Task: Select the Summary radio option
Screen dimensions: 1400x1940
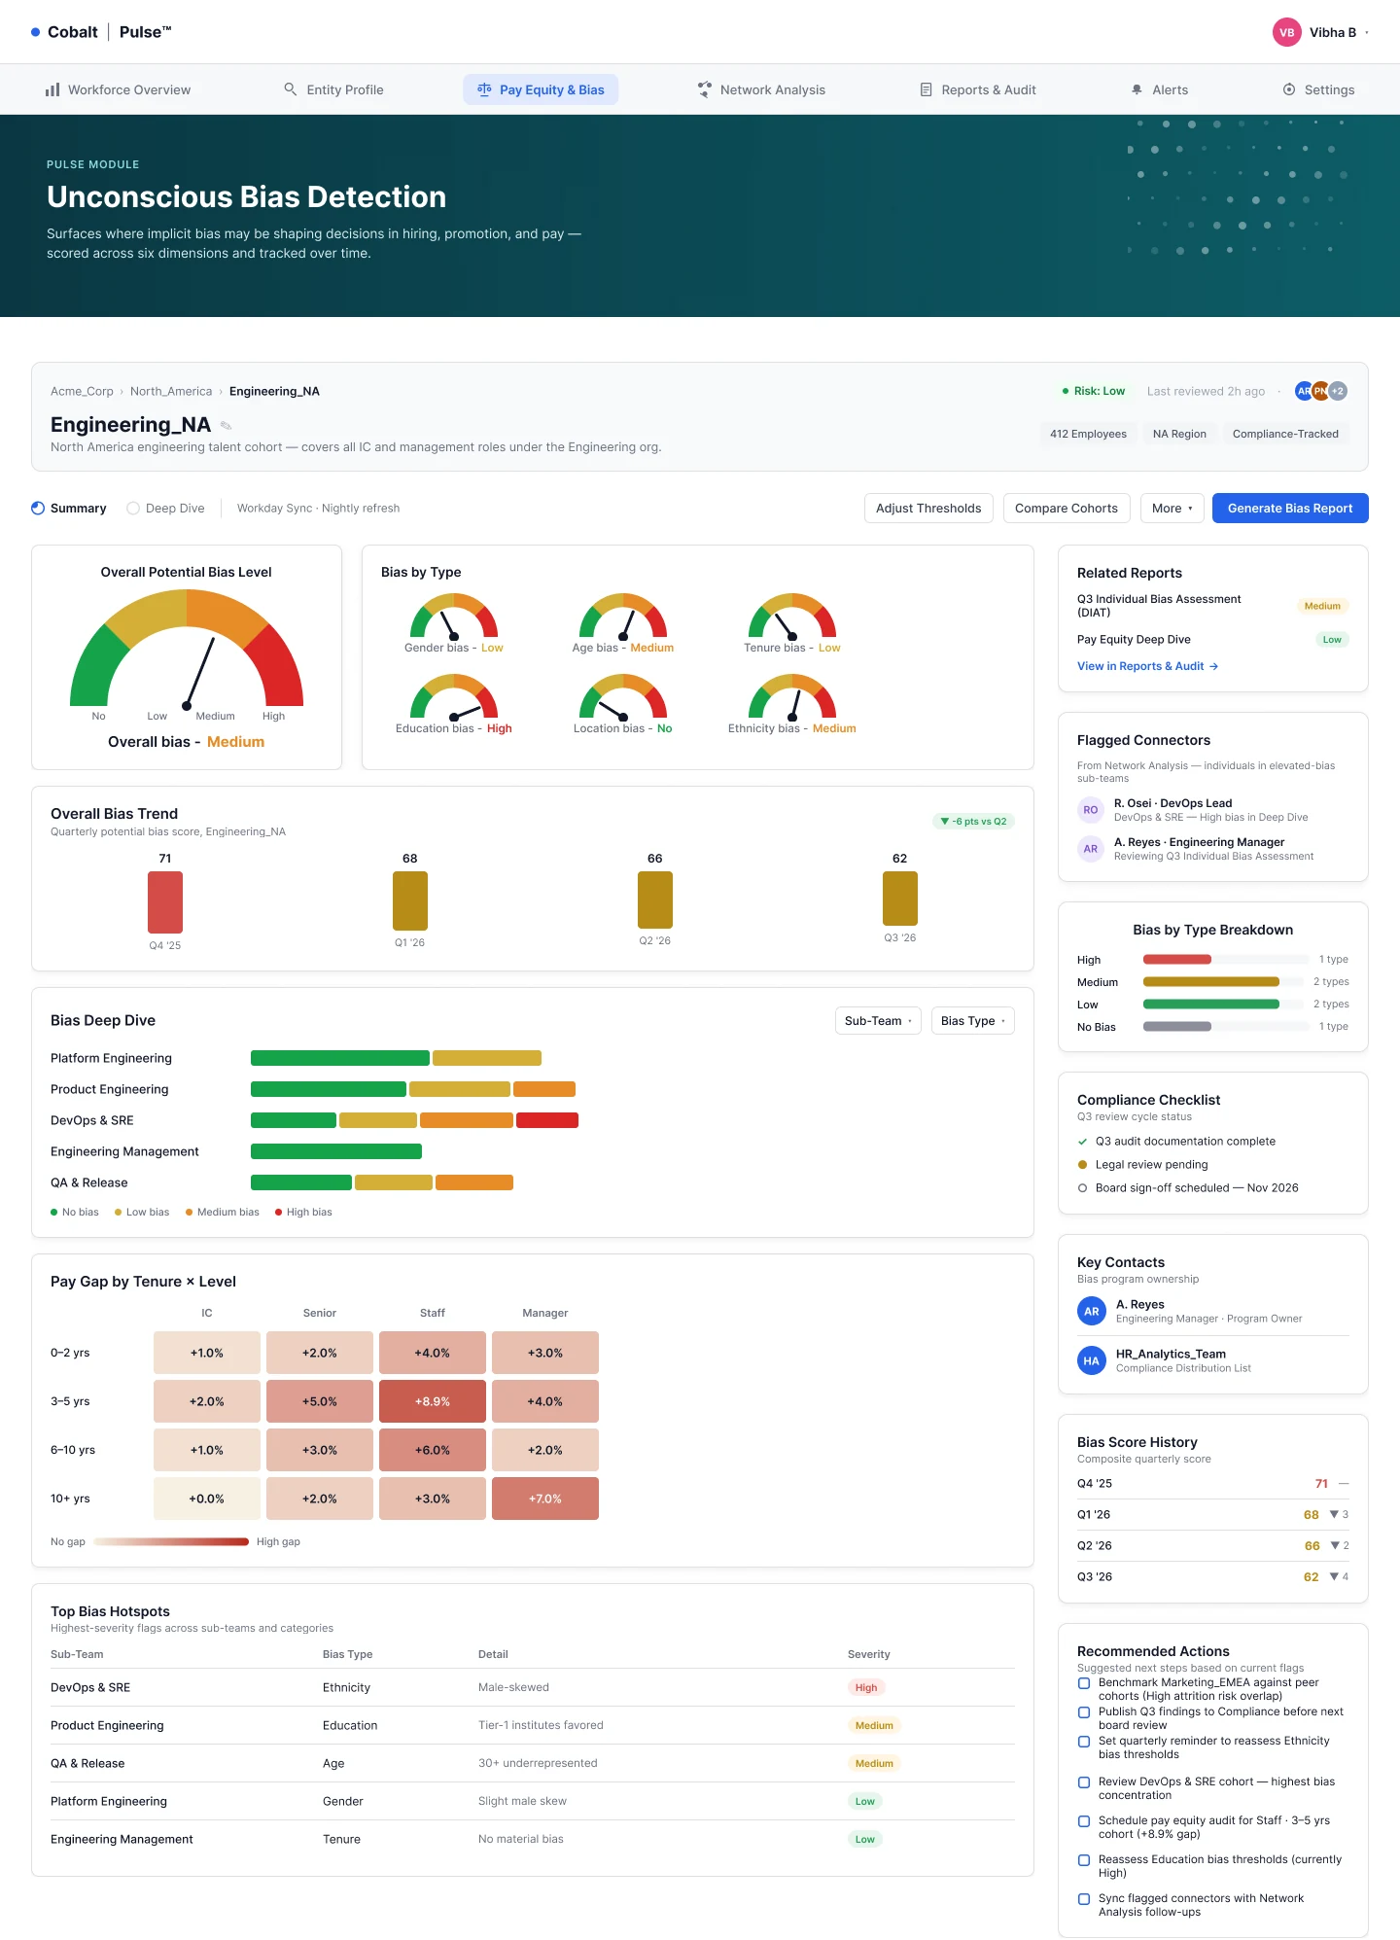Action: point(38,508)
